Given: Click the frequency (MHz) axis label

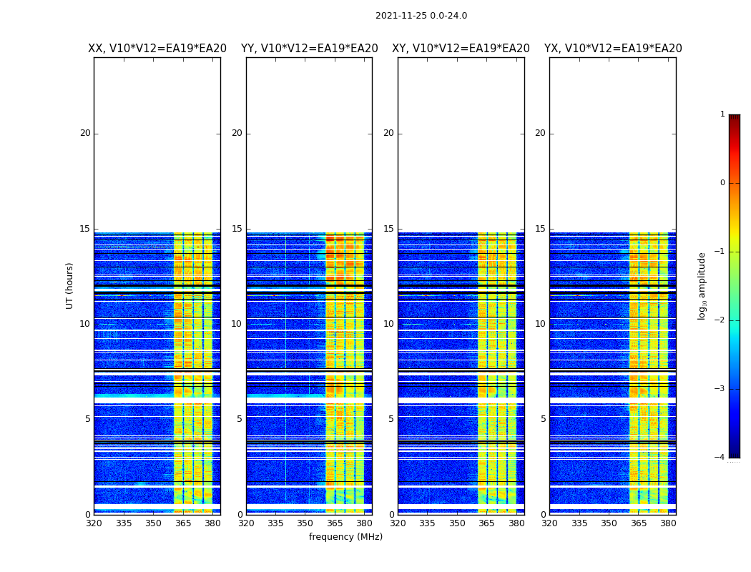Looking at the screenshot, I should pos(345,536).
